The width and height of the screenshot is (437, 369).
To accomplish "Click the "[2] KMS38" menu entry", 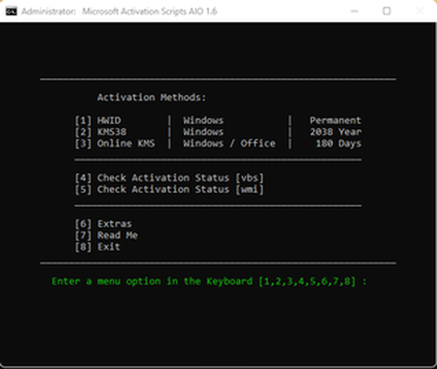I will [x=100, y=132].
